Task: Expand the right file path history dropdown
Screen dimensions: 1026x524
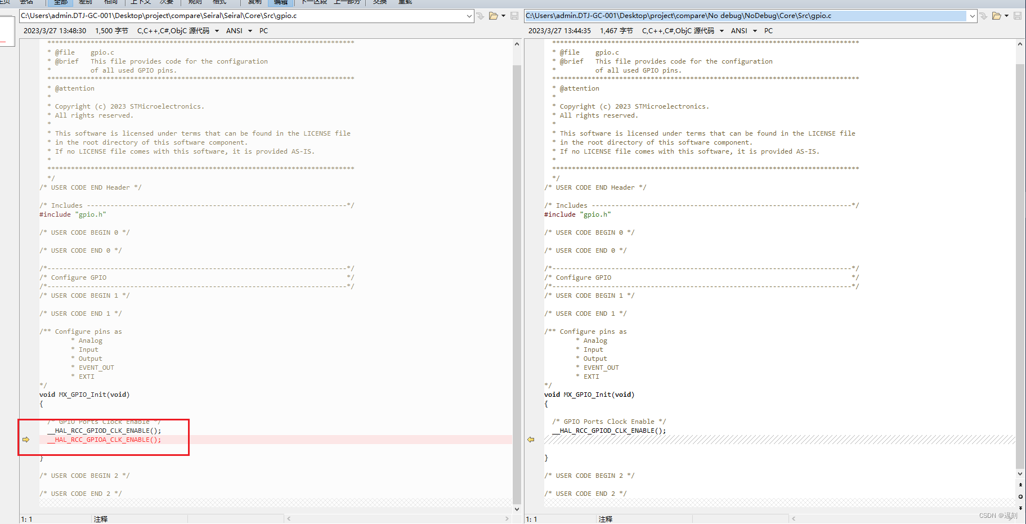Action: 972,16
